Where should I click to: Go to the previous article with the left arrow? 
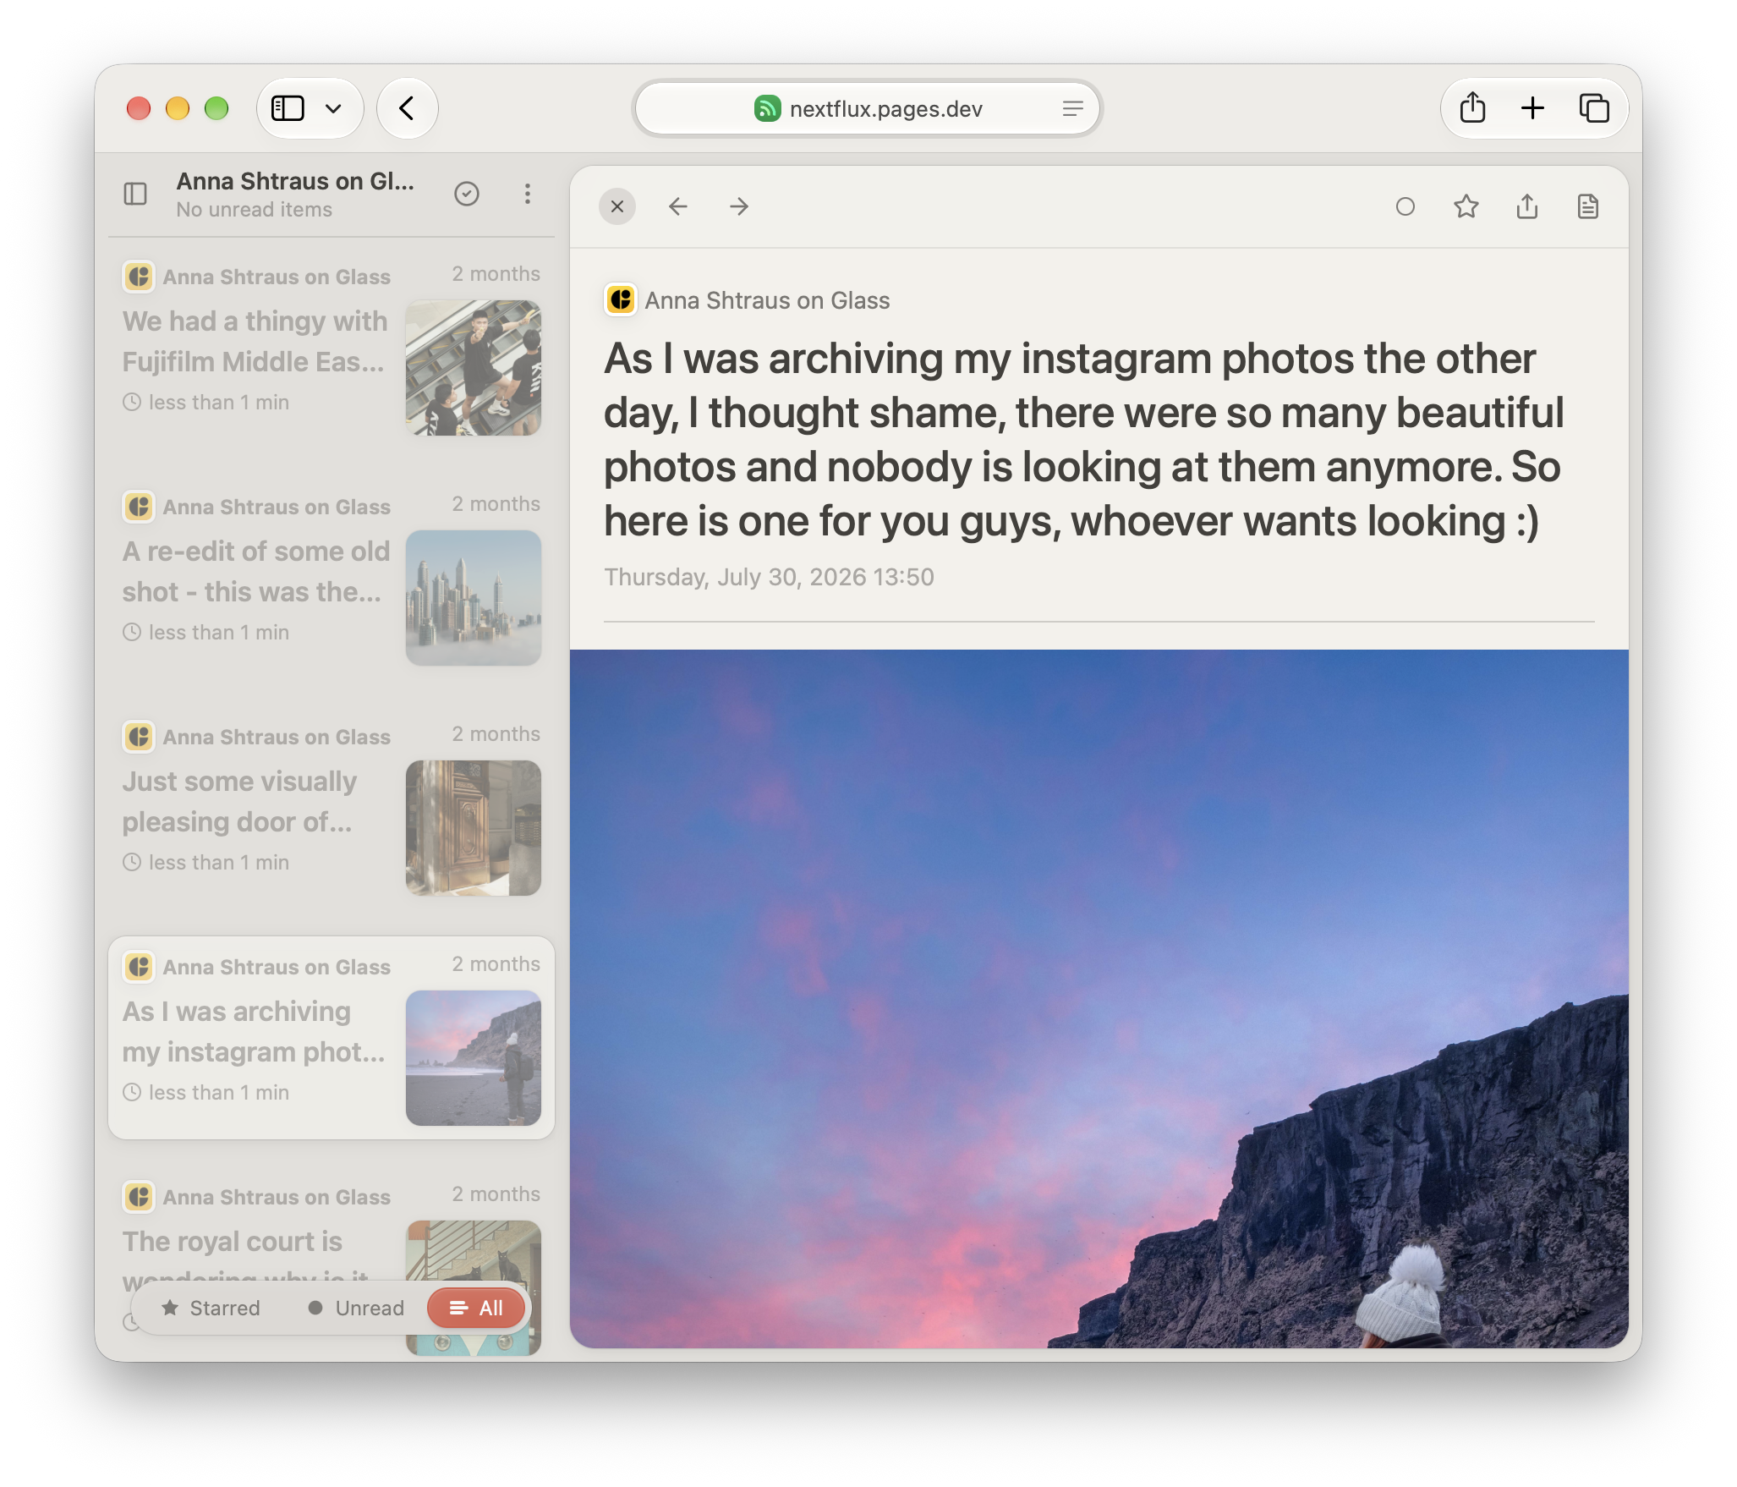[678, 206]
